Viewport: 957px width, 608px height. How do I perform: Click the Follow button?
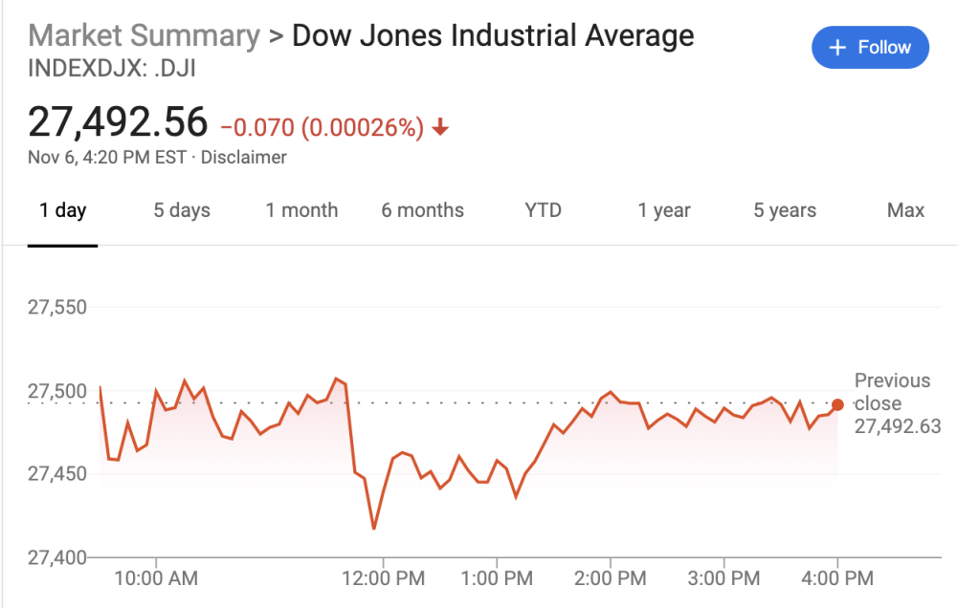click(870, 48)
